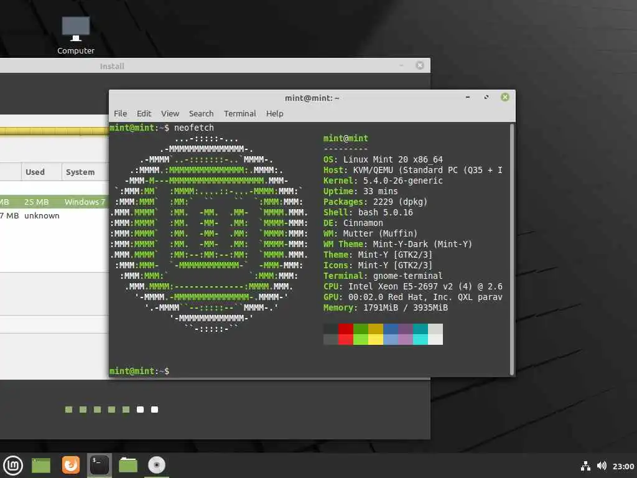The image size is (637, 478).
Task: Click the Shell: bash 5.0.16 line
Action: click(368, 213)
